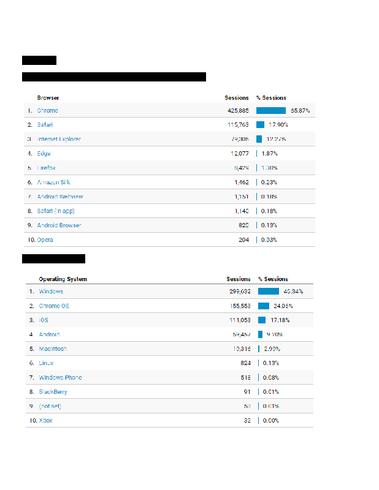Click the Android Webview link
Image resolution: width=379 pixels, height=490 pixels.
click(60, 197)
